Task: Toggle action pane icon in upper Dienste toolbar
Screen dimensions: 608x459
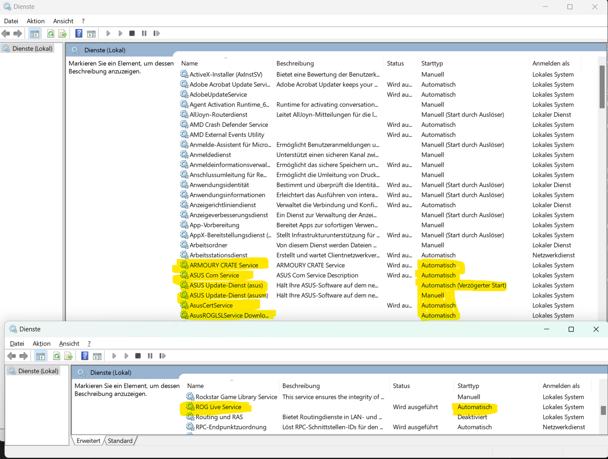Action: 91,33
